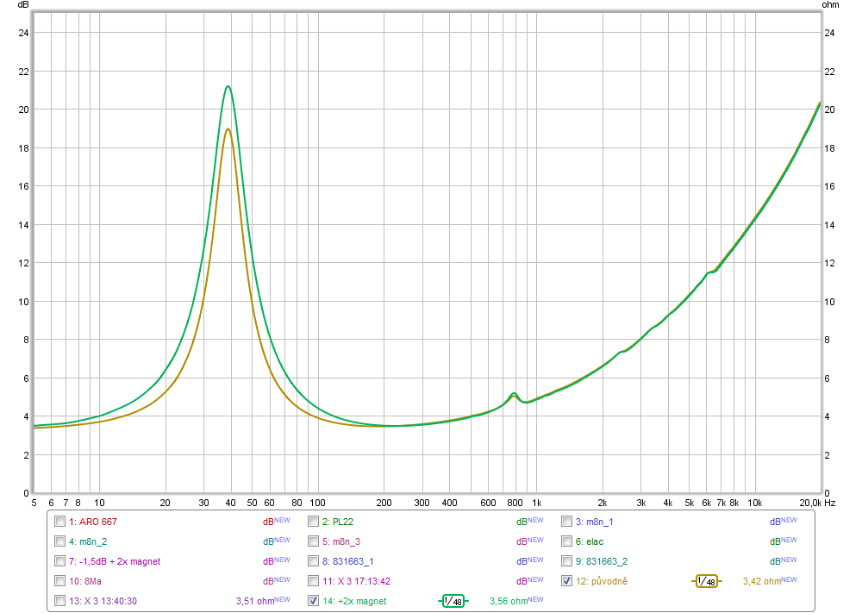Enable the m8n_2 trace checkbox
Image resolution: width=862 pixels, height=613 pixels.
[60, 541]
